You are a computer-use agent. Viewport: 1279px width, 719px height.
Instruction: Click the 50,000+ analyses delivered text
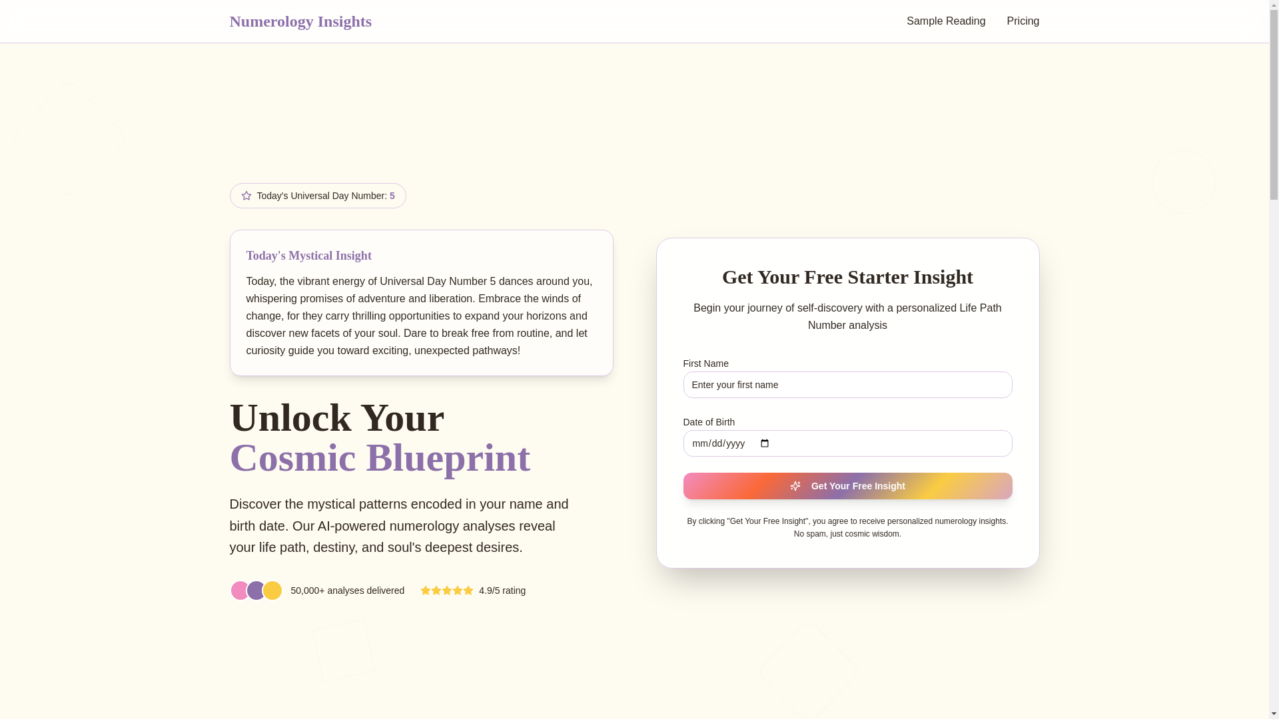click(x=347, y=591)
